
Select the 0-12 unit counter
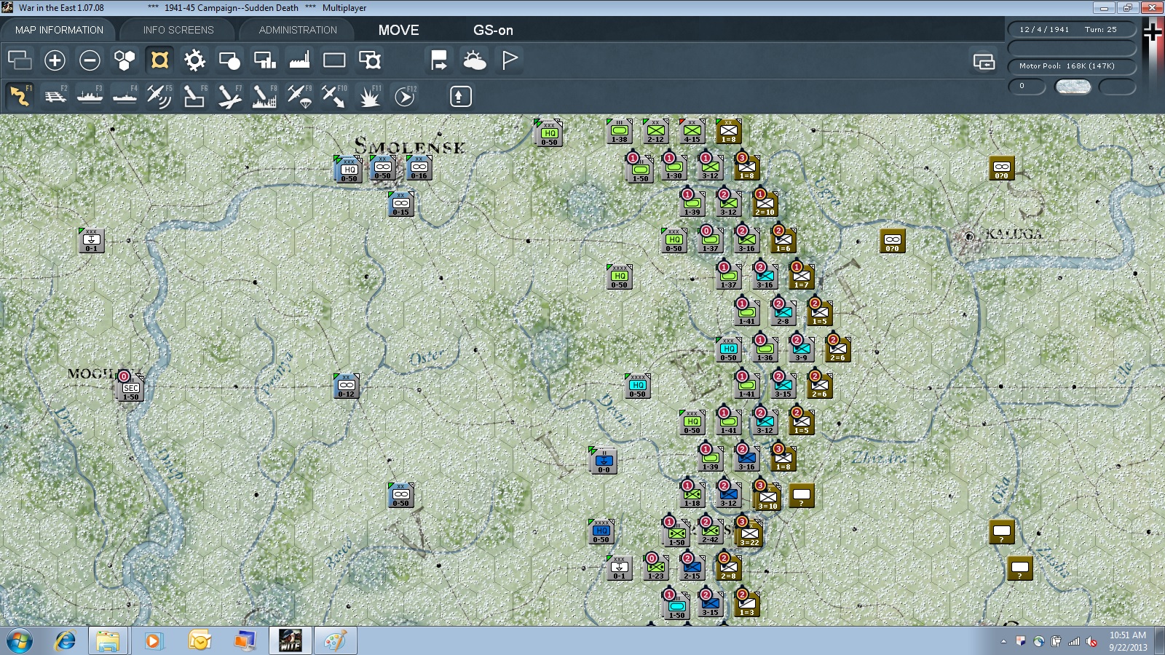coord(347,386)
